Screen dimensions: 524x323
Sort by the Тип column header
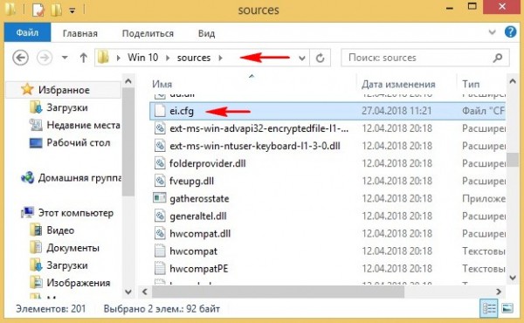[x=471, y=84]
